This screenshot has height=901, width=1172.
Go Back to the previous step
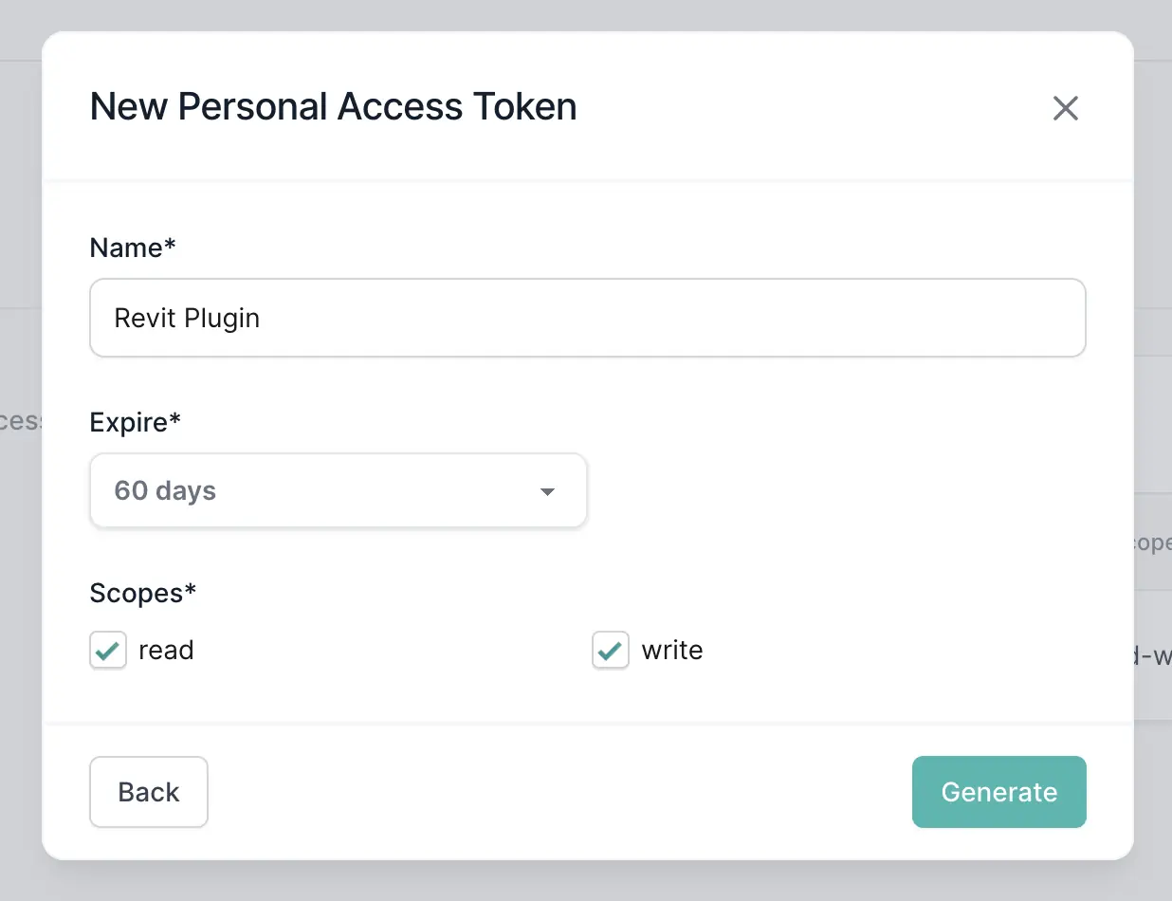click(x=148, y=792)
